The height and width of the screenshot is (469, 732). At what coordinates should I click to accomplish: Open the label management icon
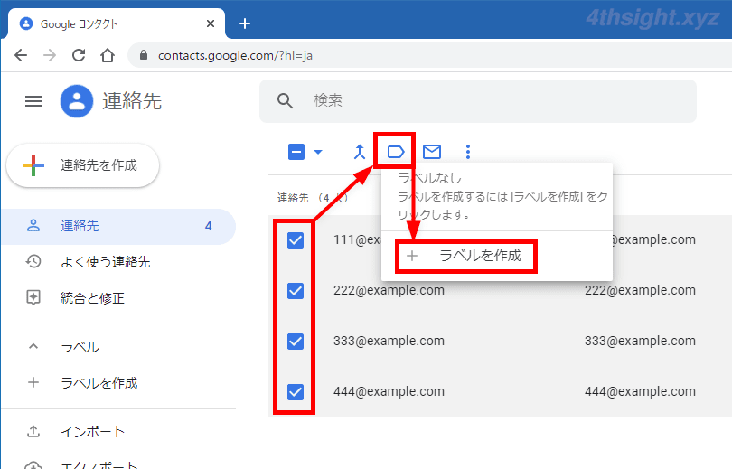(x=396, y=152)
